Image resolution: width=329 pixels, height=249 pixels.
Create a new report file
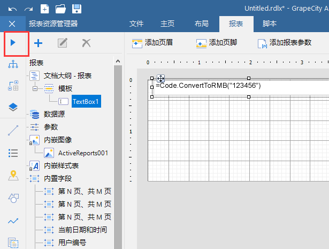click(x=45, y=9)
